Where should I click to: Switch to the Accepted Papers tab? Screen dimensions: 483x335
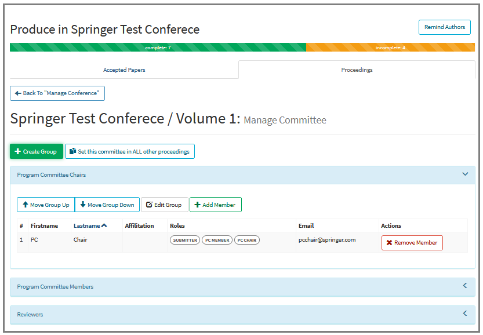click(x=124, y=70)
